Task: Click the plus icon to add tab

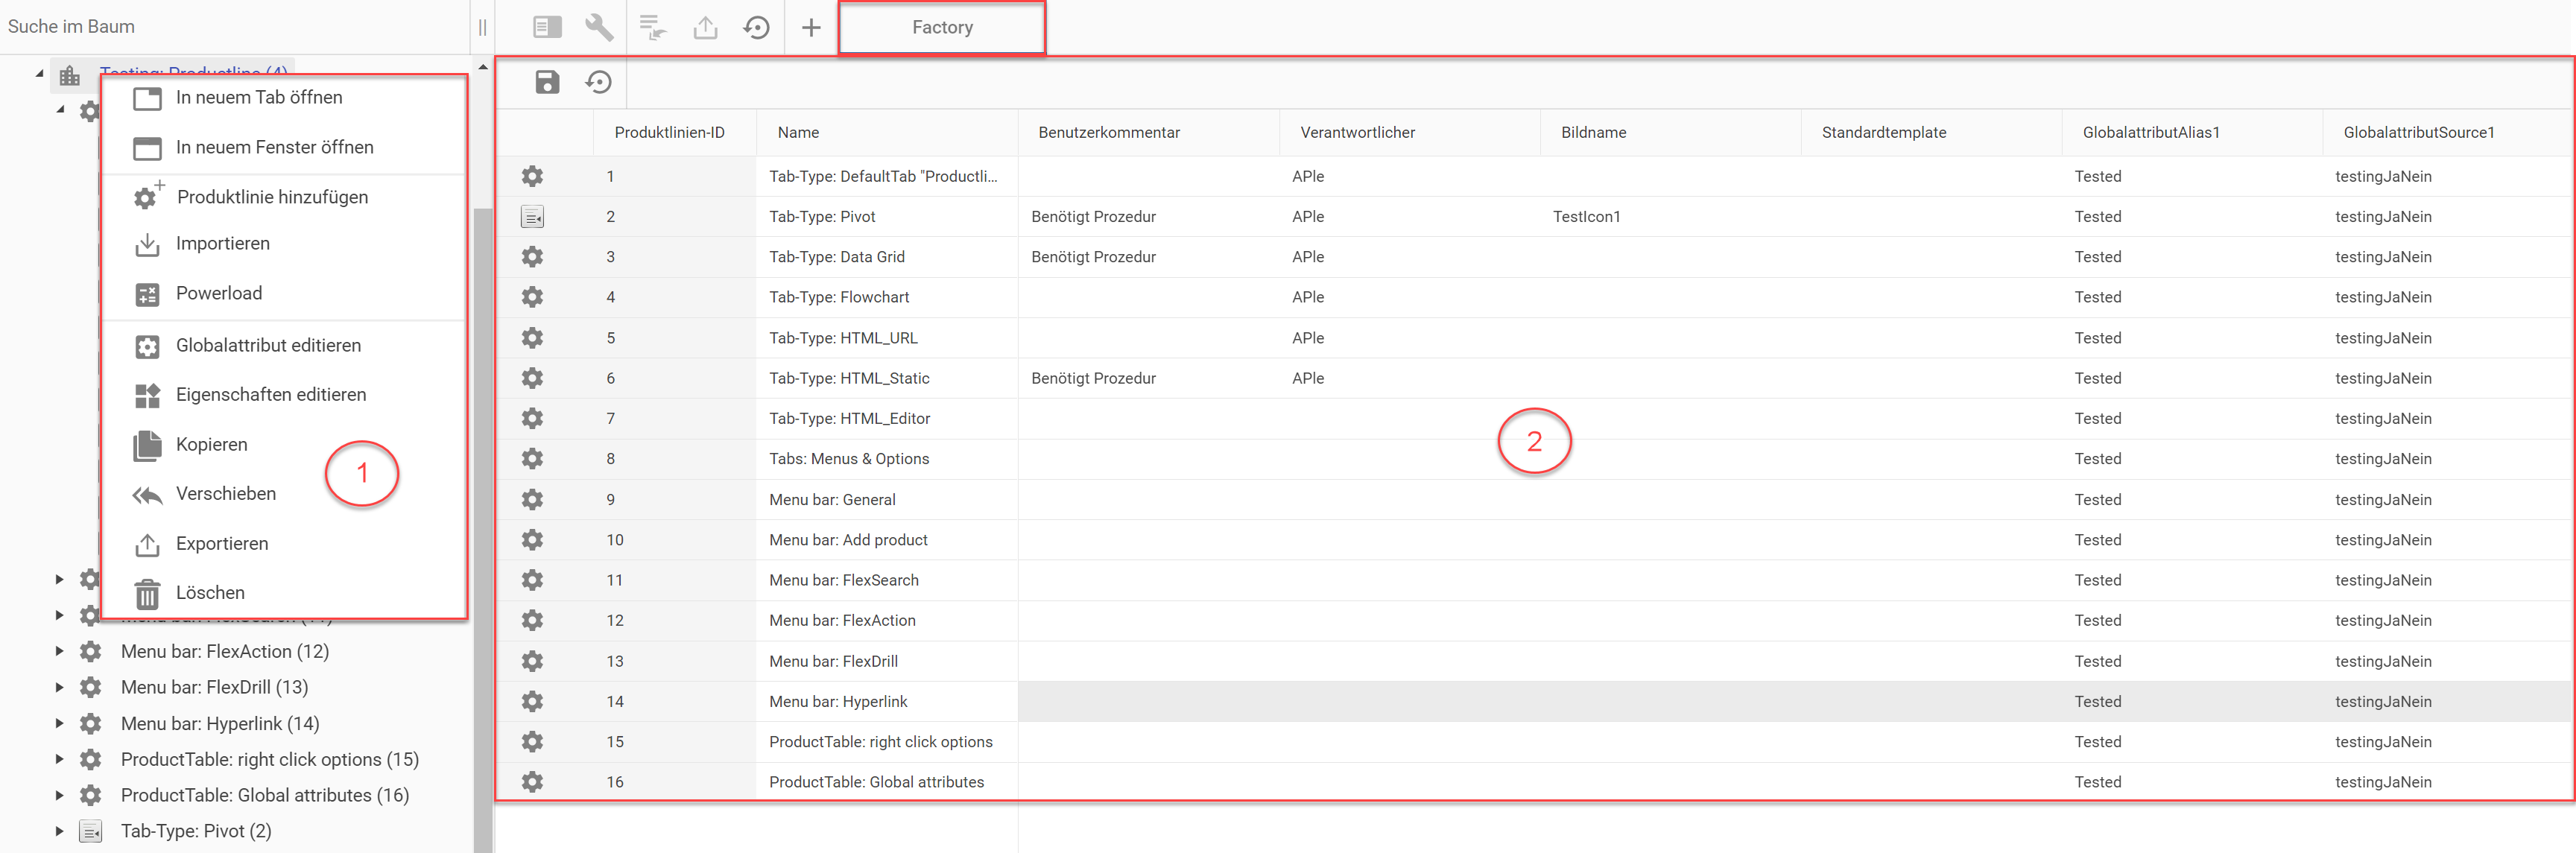Action: (x=811, y=27)
